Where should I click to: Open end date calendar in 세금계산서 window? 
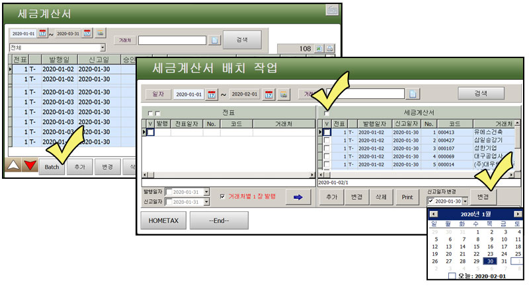(x=87, y=33)
